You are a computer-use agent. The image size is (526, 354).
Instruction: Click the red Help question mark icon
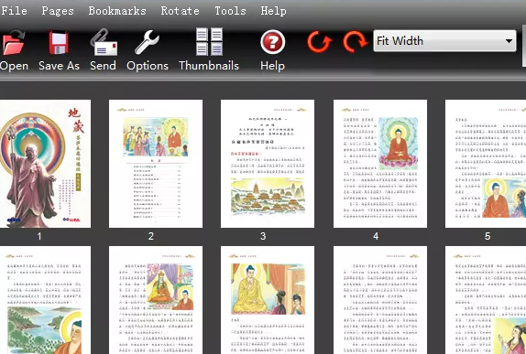273,42
